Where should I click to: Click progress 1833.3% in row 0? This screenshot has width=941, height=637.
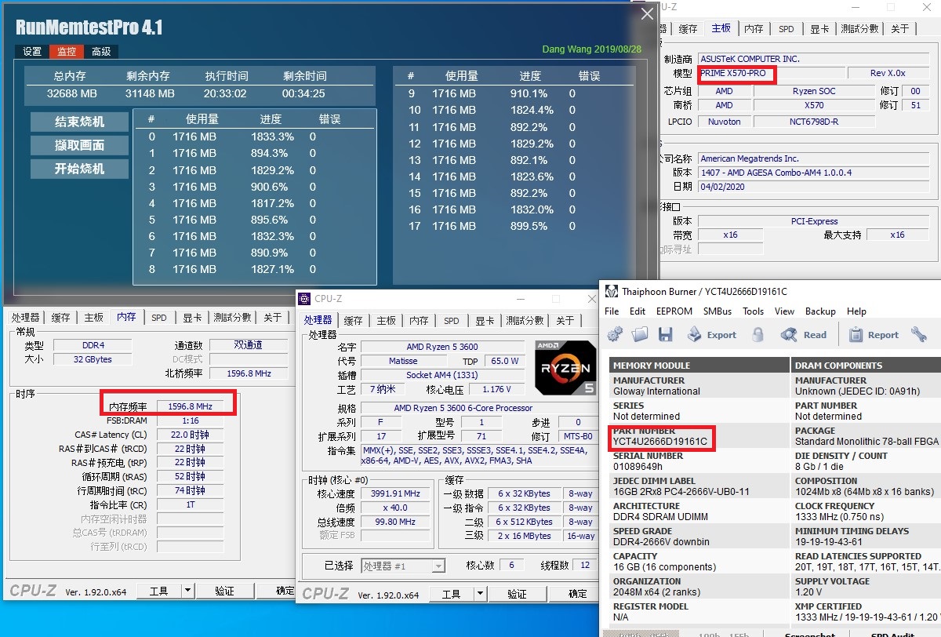[x=273, y=136]
